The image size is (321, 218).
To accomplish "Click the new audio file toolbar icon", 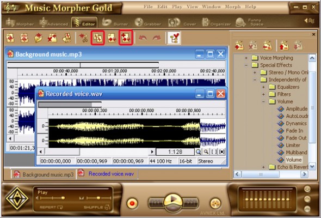I will tap(10, 38).
